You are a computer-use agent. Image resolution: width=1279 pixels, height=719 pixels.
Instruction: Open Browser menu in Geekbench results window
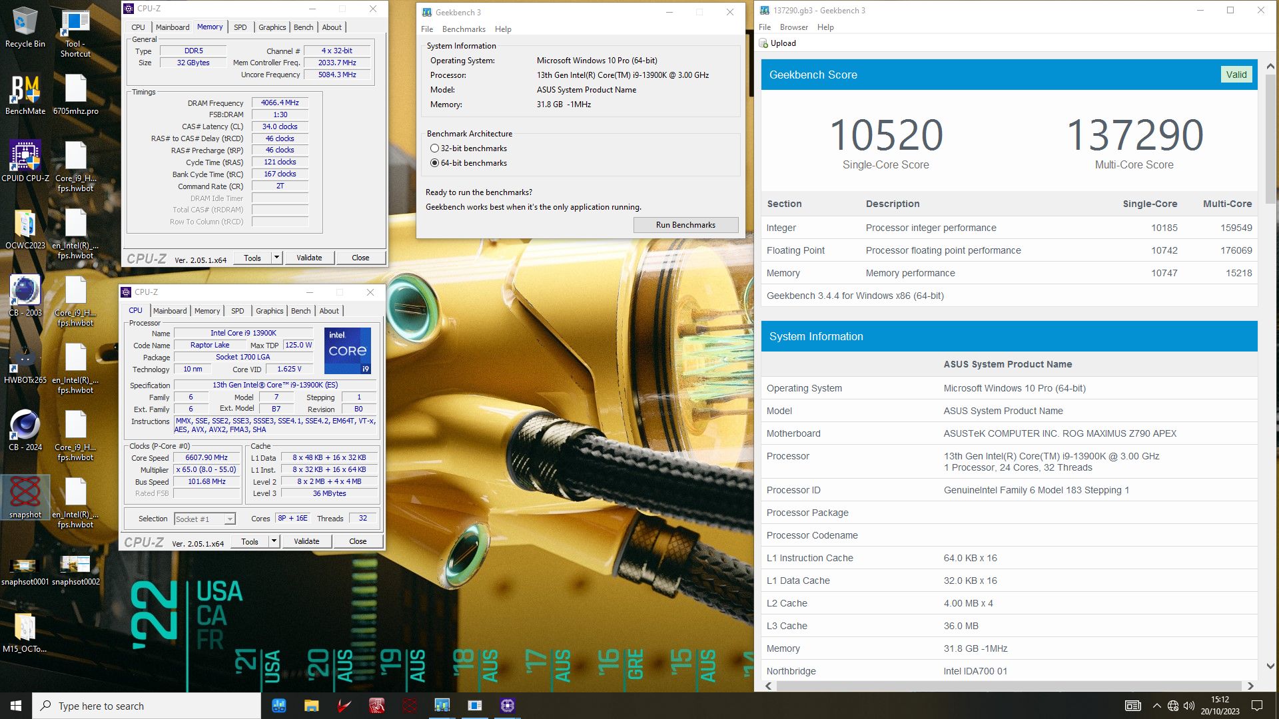(x=793, y=27)
